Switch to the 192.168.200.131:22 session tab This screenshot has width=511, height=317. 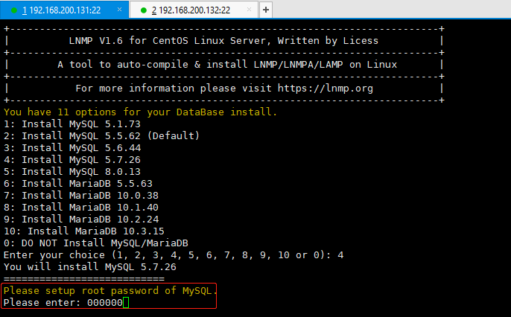64,10
